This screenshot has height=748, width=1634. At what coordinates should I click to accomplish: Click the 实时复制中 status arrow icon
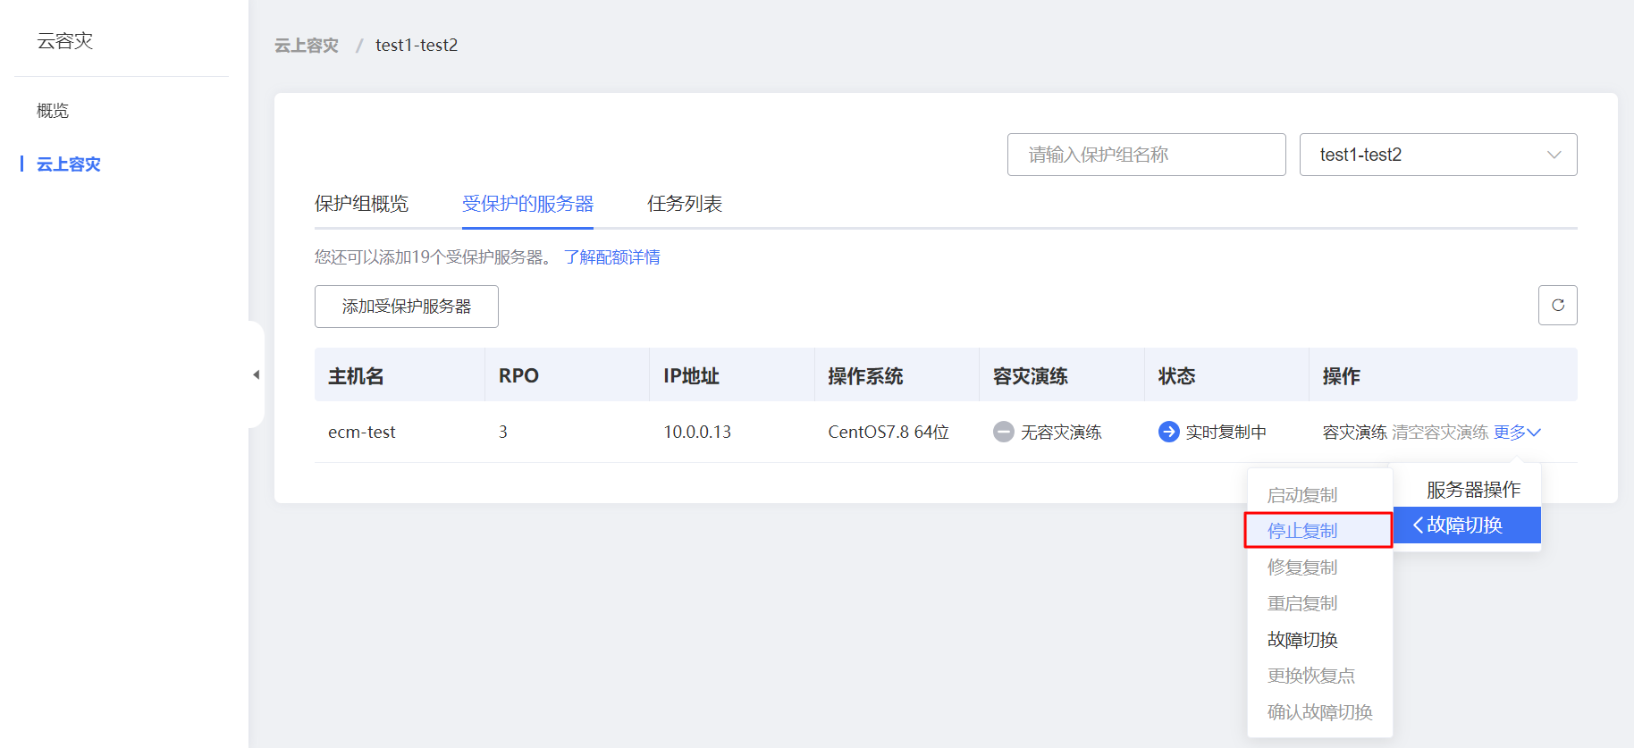[1168, 432]
